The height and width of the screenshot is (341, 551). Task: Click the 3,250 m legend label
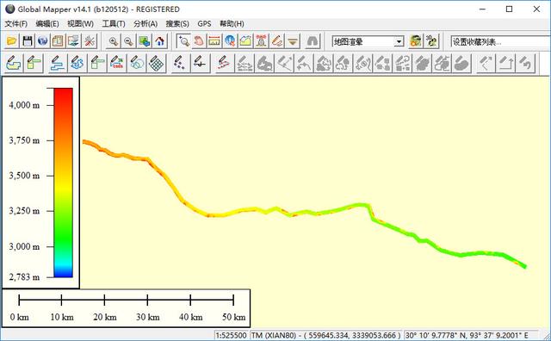(x=24, y=211)
